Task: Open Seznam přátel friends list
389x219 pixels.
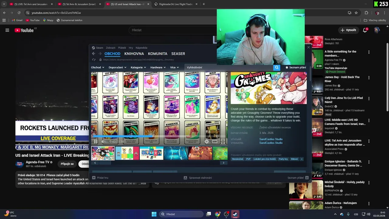Action: pyautogui.click(x=298, y=178)
